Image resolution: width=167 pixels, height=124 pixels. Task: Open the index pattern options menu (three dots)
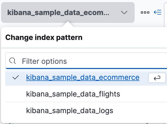pyautogui.click(x=145, y=12)
